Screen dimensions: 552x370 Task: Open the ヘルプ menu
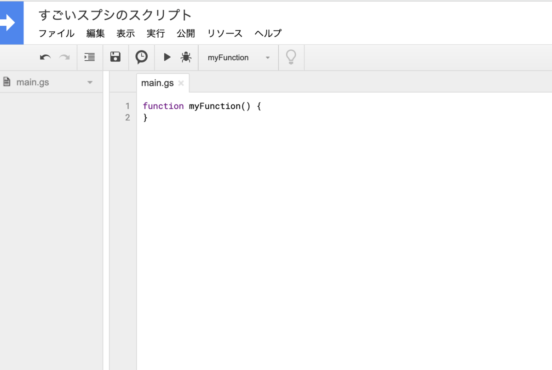[x=268, y=33]
